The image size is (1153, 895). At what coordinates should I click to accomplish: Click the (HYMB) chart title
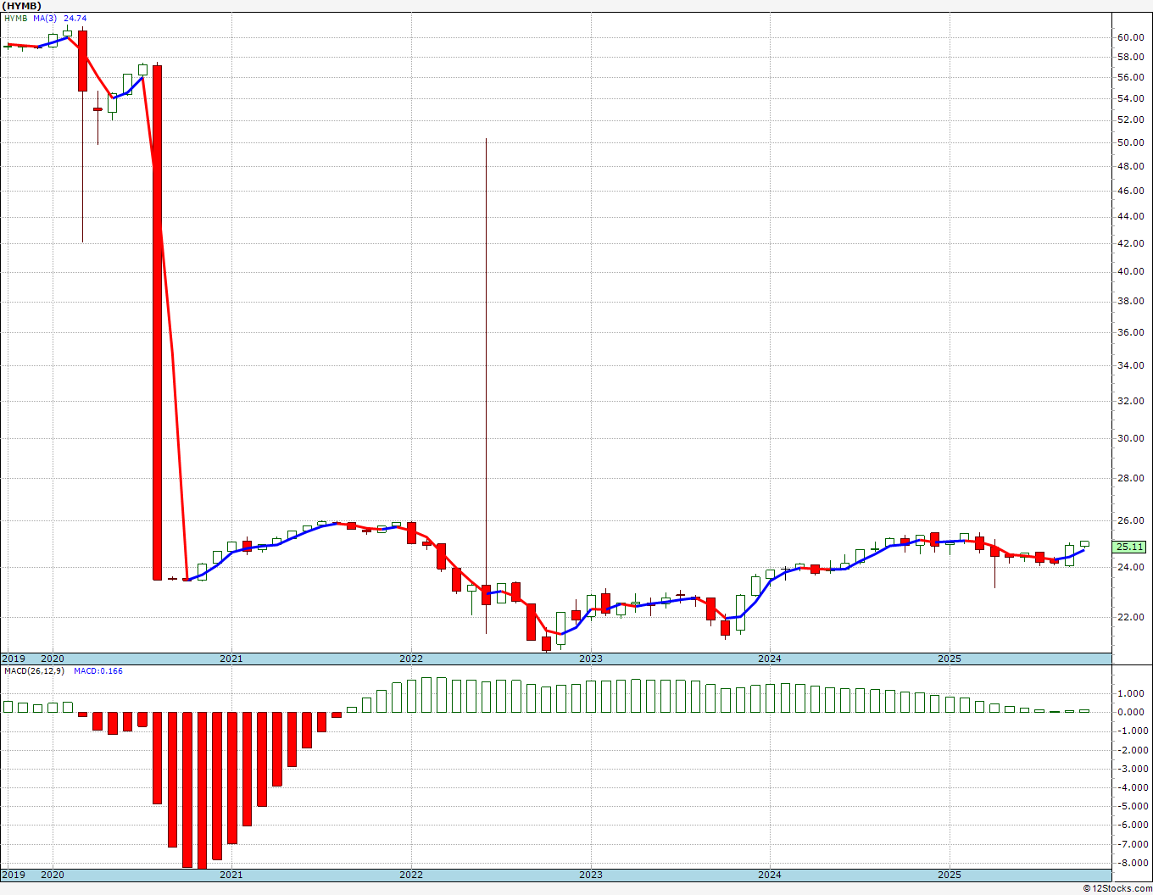(x=22, y=6)
